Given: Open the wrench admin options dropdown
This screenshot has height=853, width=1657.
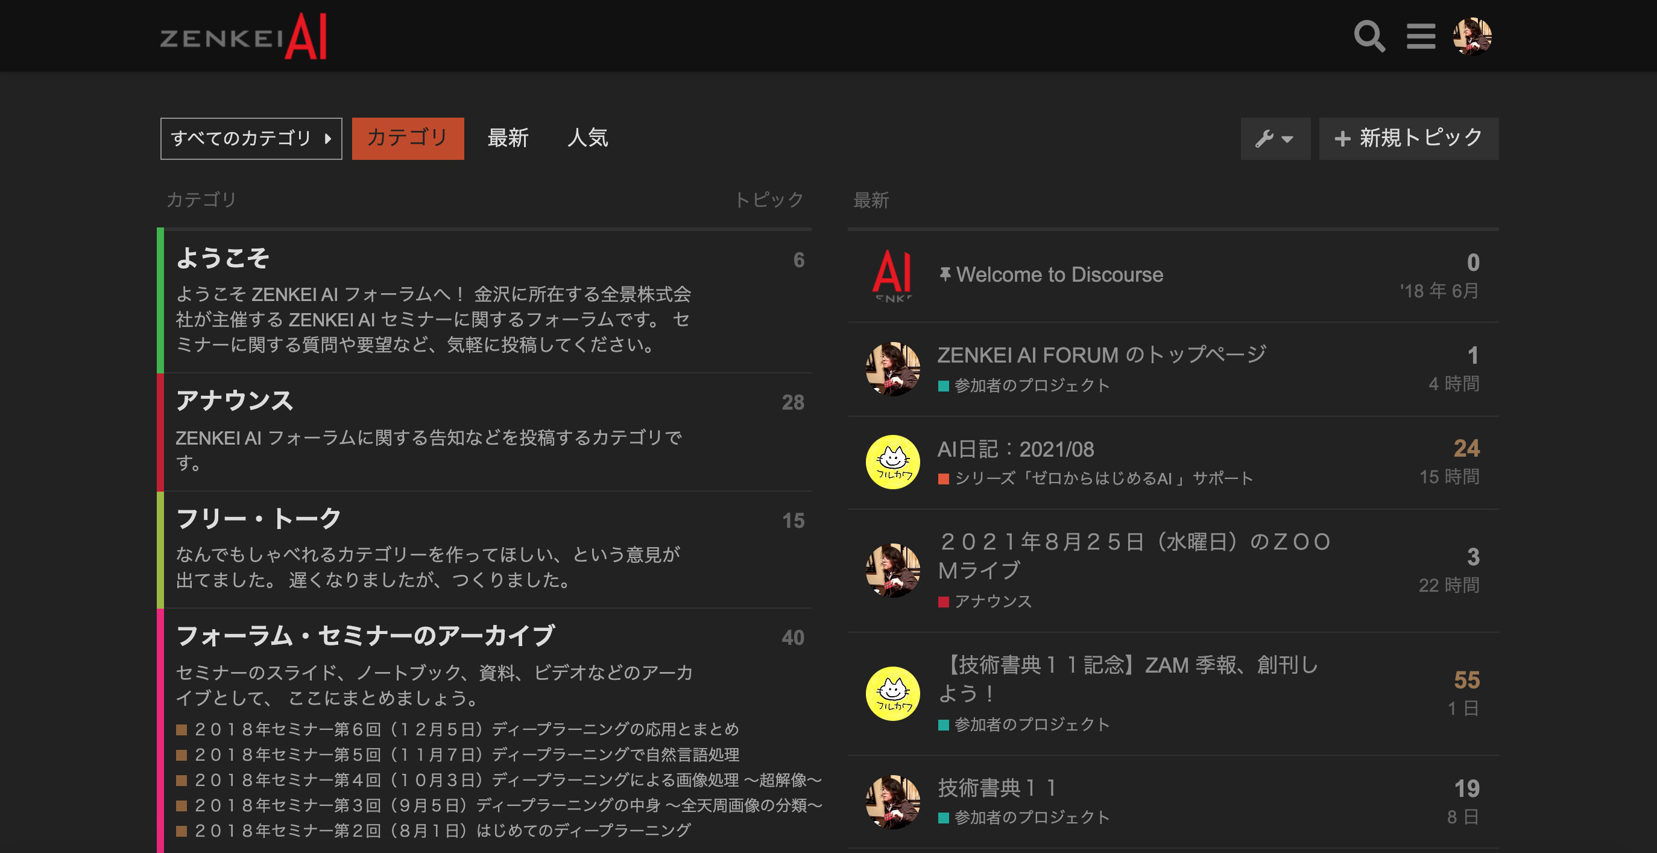Looking at the screenshot, I should [1275, 138].
